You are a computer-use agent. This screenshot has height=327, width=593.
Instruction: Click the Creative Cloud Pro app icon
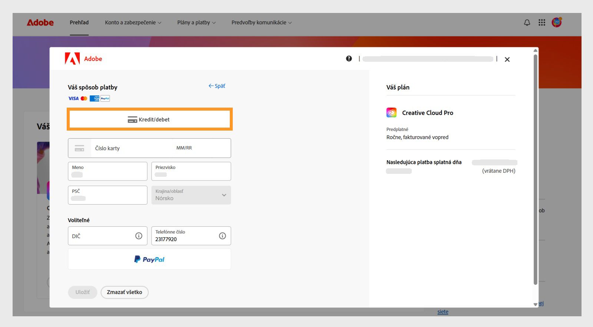(x=391, y=112)
